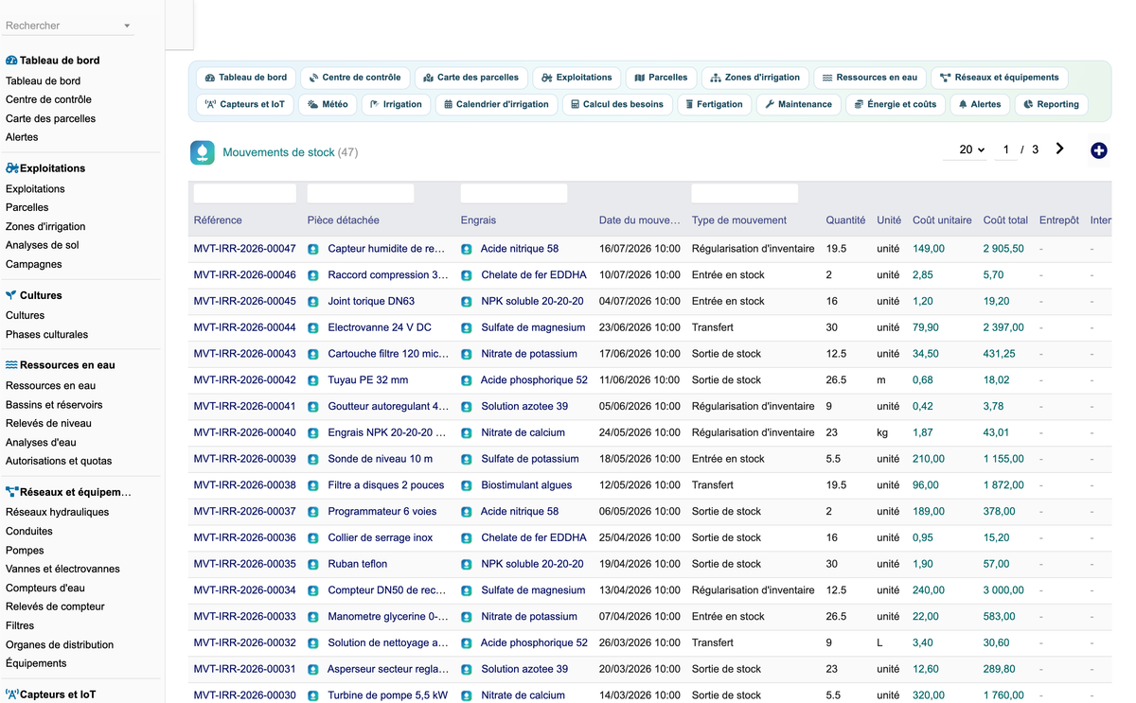Open Fertigation toolbar button
The image size is (1136, 703).
pyautogui.click(x=715, y=104)
